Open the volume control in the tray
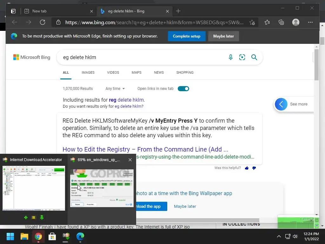Viewport: 325px width, 244px height. tap(295, 236)
